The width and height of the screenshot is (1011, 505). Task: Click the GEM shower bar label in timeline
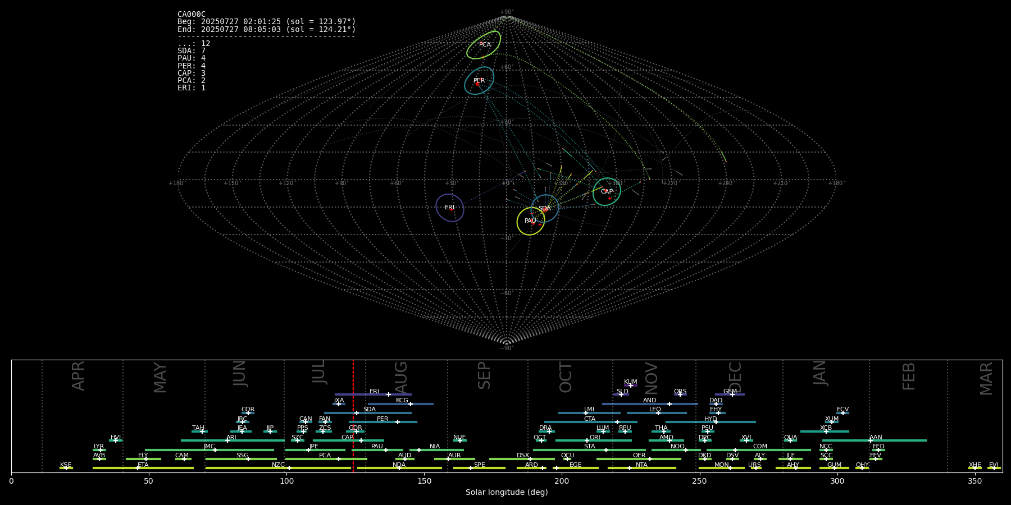pyautogui.click(x=730, y=392)
